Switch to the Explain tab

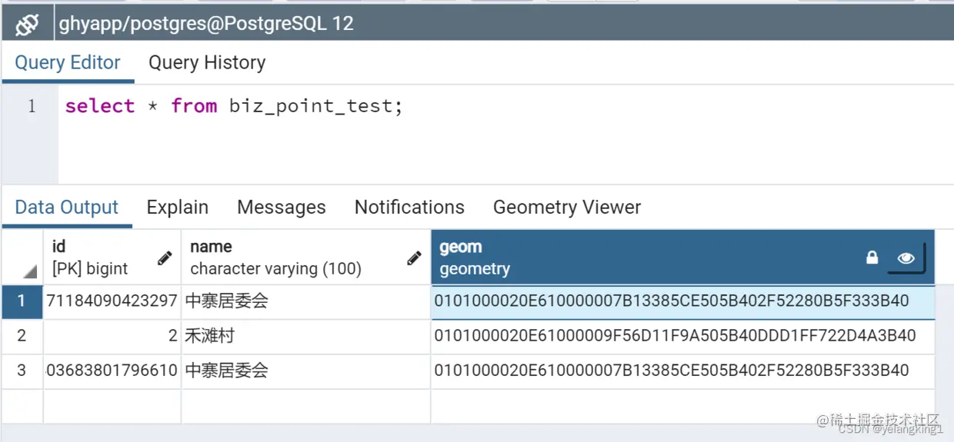(x=178, y=208)
